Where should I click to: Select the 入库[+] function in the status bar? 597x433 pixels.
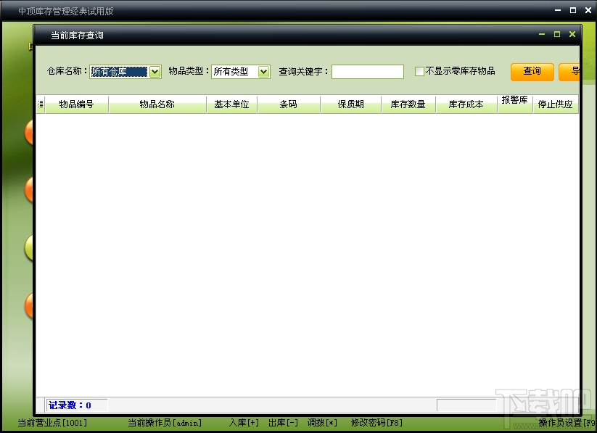tap(244, 422)
